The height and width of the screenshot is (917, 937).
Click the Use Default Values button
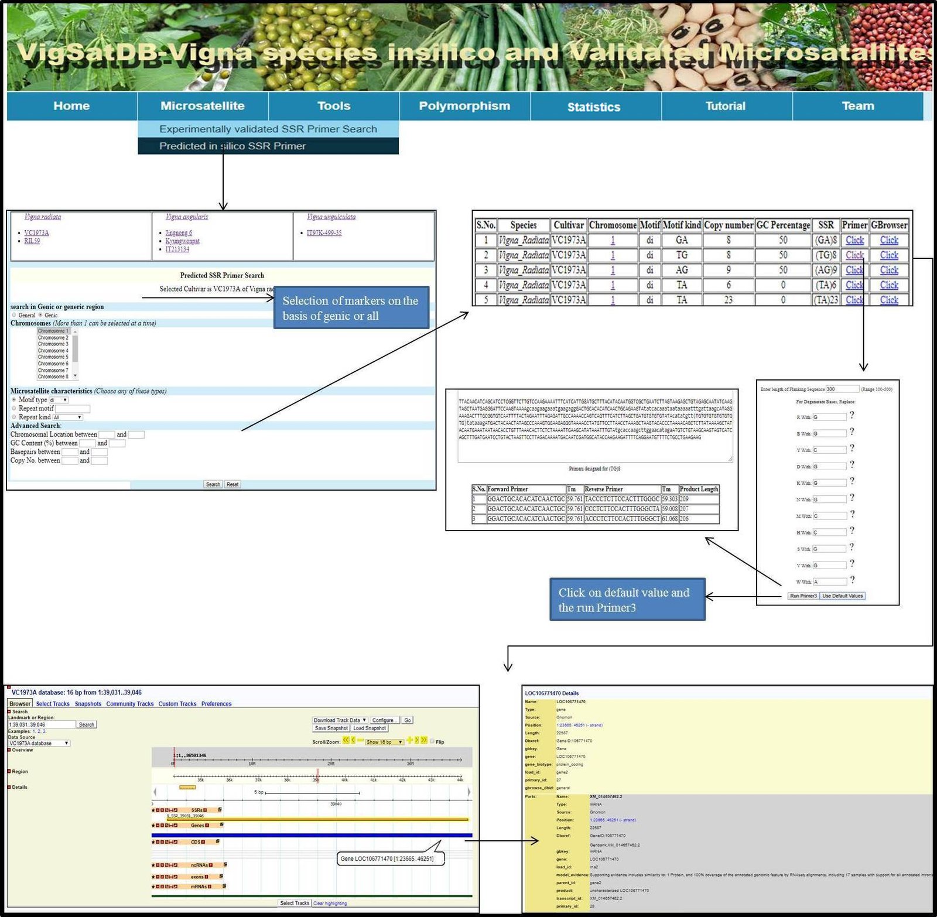(x=842, y=596)
